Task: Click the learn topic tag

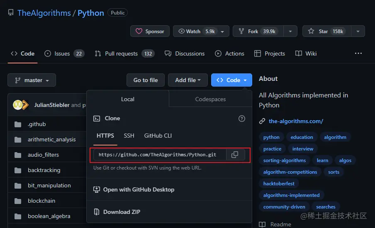Action: coord(322,160)
